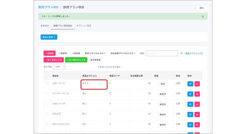Click 一括で売切にする button
The height and width of the screenshot is (134, 246).
(54, 60)
